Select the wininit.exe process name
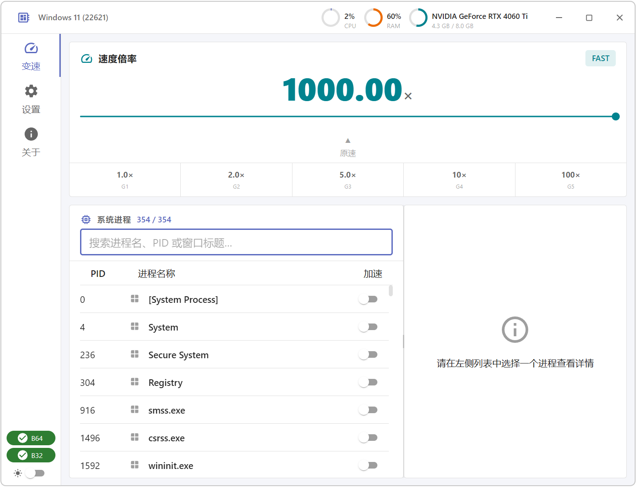Screen dimensions: 636x487 pos(171,466)
